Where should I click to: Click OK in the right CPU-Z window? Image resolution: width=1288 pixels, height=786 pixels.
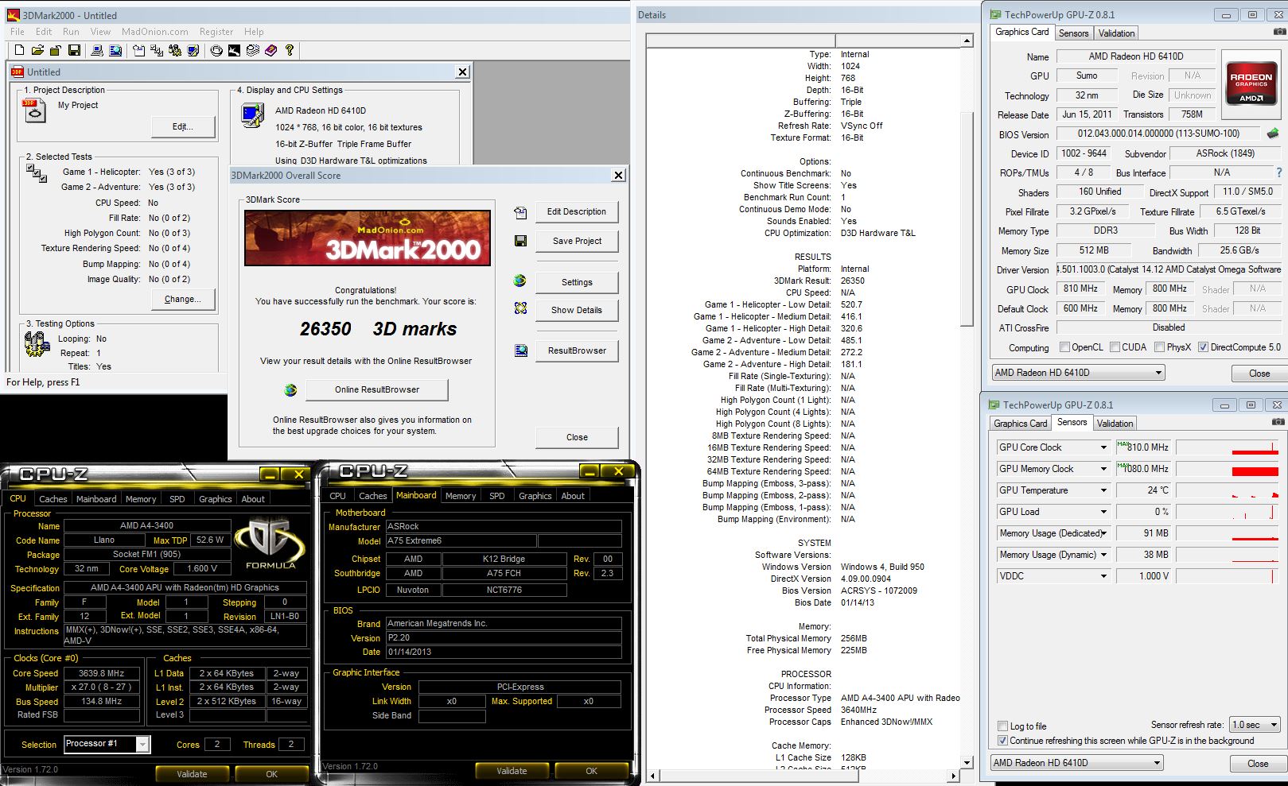point(591,771)
